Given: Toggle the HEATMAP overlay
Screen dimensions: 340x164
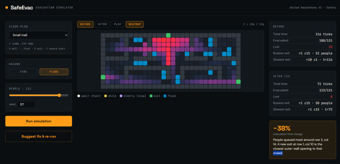Looking at the screenshot, I should [135, 24].
